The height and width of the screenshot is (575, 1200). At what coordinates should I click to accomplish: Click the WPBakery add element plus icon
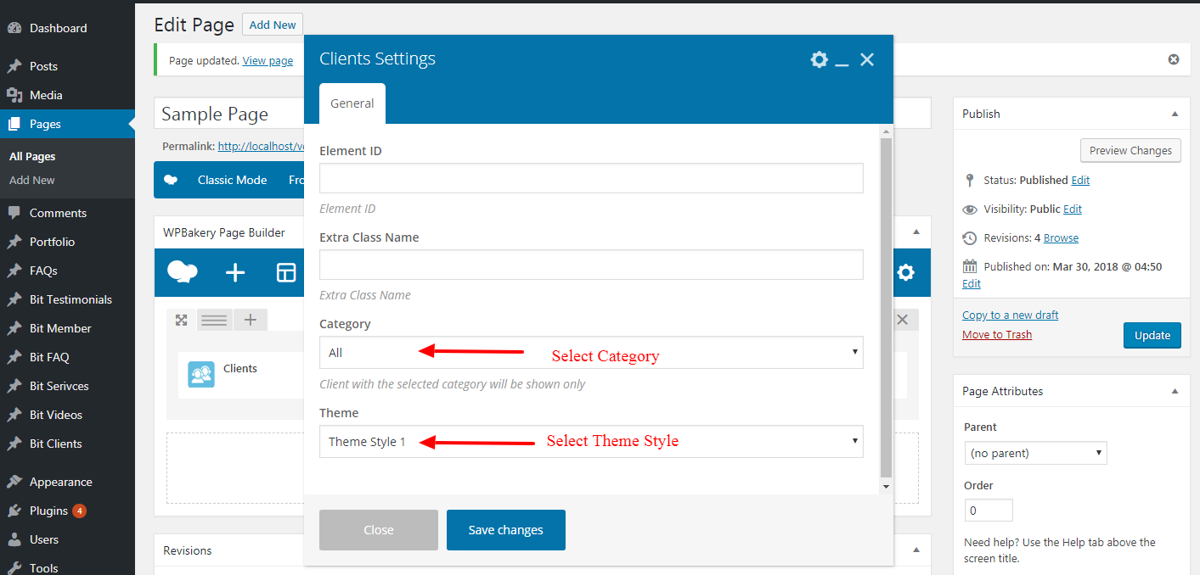(235, 272)
